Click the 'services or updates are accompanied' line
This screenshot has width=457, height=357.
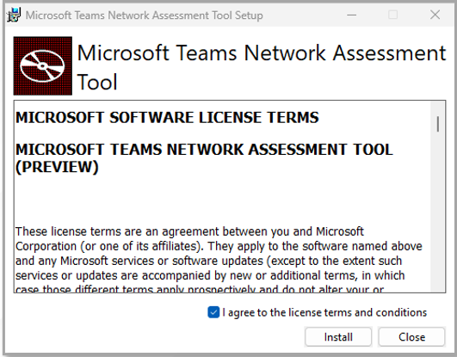click(x=210, y=275)
